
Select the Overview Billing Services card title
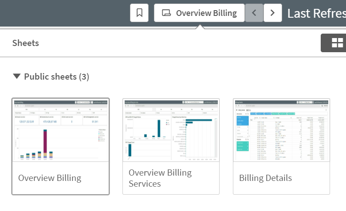tap(160, 178)
